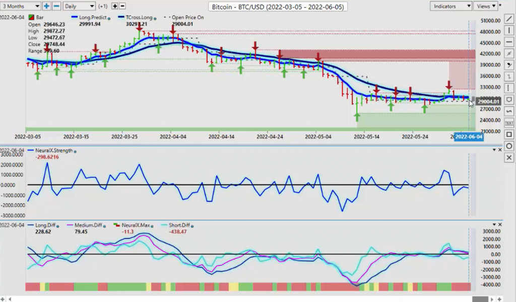Click the 29004.01 price axis label
The height and width of the screenshot is (302, 516).
coord(488,102)
